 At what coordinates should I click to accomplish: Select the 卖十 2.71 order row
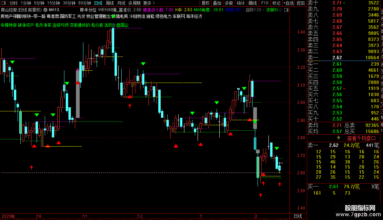[343, 3]
